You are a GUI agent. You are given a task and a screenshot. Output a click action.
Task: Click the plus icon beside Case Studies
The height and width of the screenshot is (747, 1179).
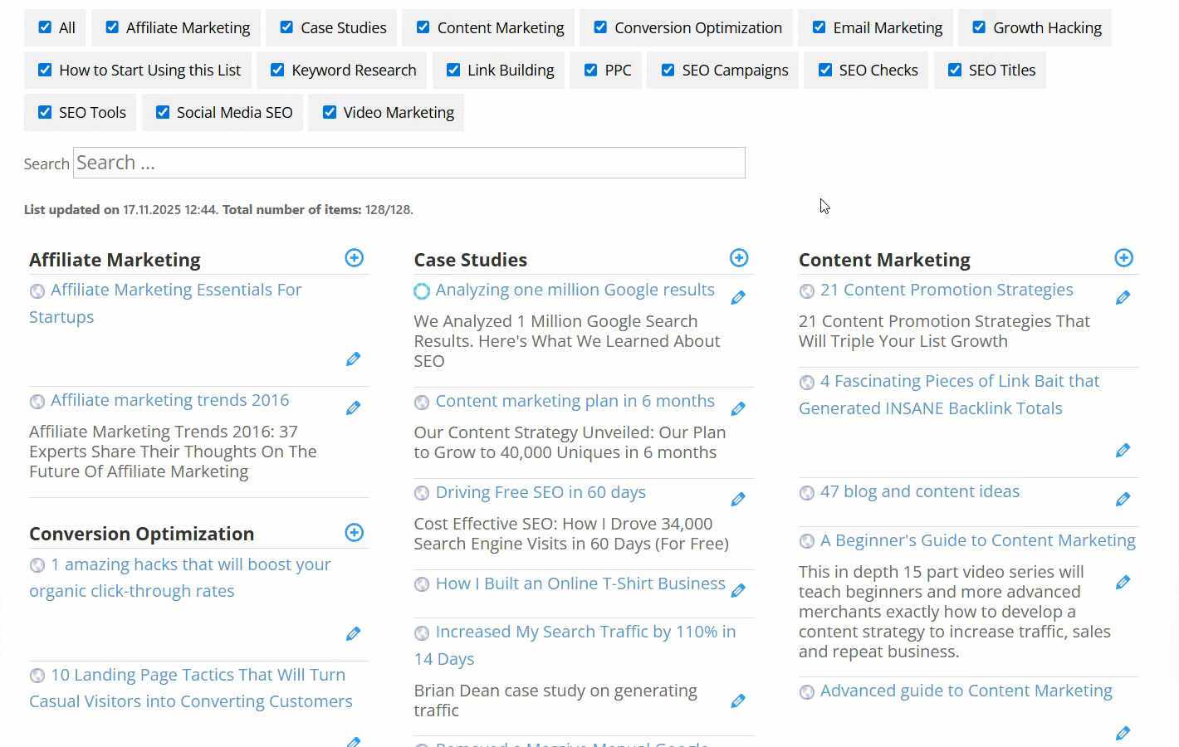click(739, 257)
